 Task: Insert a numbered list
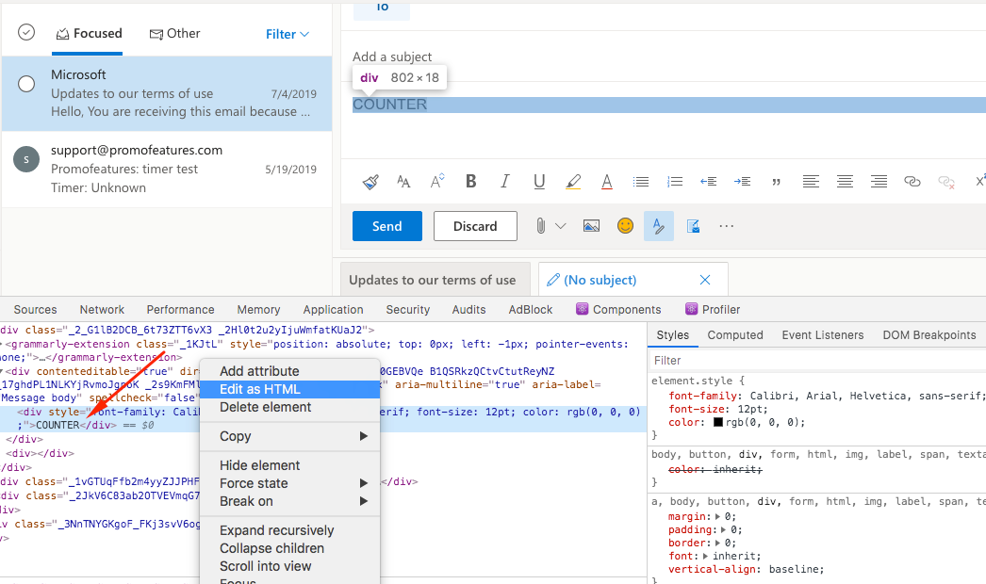(x=675, y=182)
